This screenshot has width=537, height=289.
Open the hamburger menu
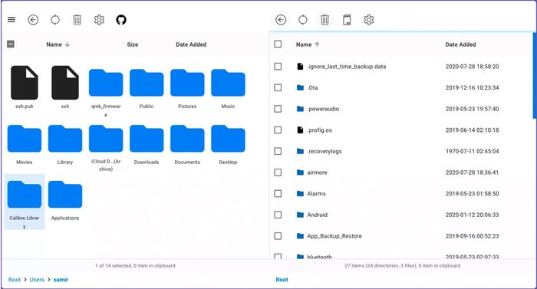12,20
